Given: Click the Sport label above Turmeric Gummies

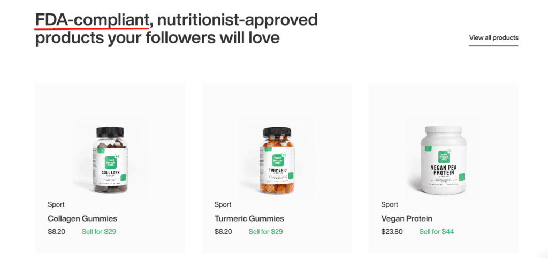Looking at the screenshot, I should (223, 204).
